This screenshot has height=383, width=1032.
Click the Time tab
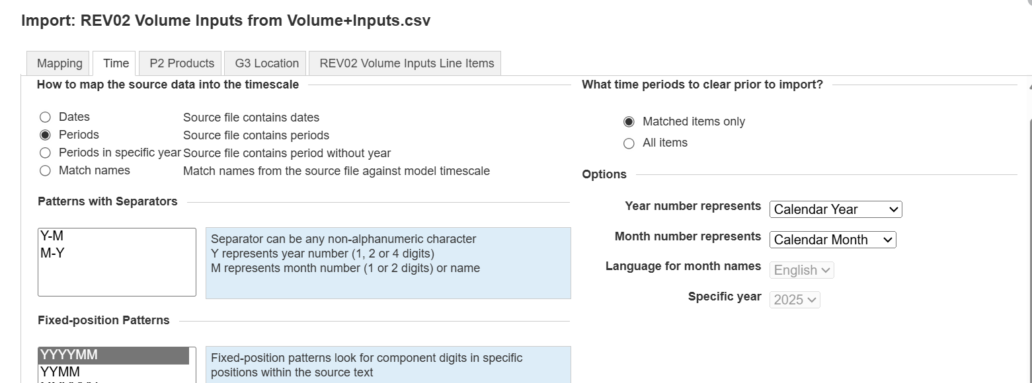point(116,63)
